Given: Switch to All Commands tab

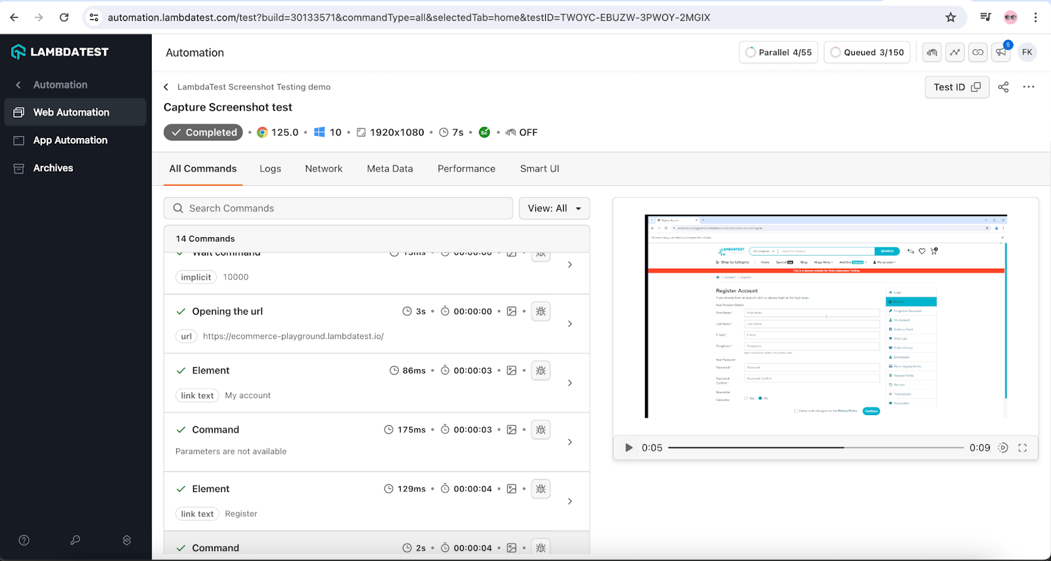Looking at the screenshot, I should coord(203,169).
